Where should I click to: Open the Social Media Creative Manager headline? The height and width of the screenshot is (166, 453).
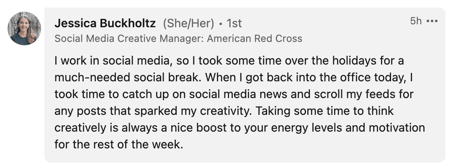pos(178,39)
